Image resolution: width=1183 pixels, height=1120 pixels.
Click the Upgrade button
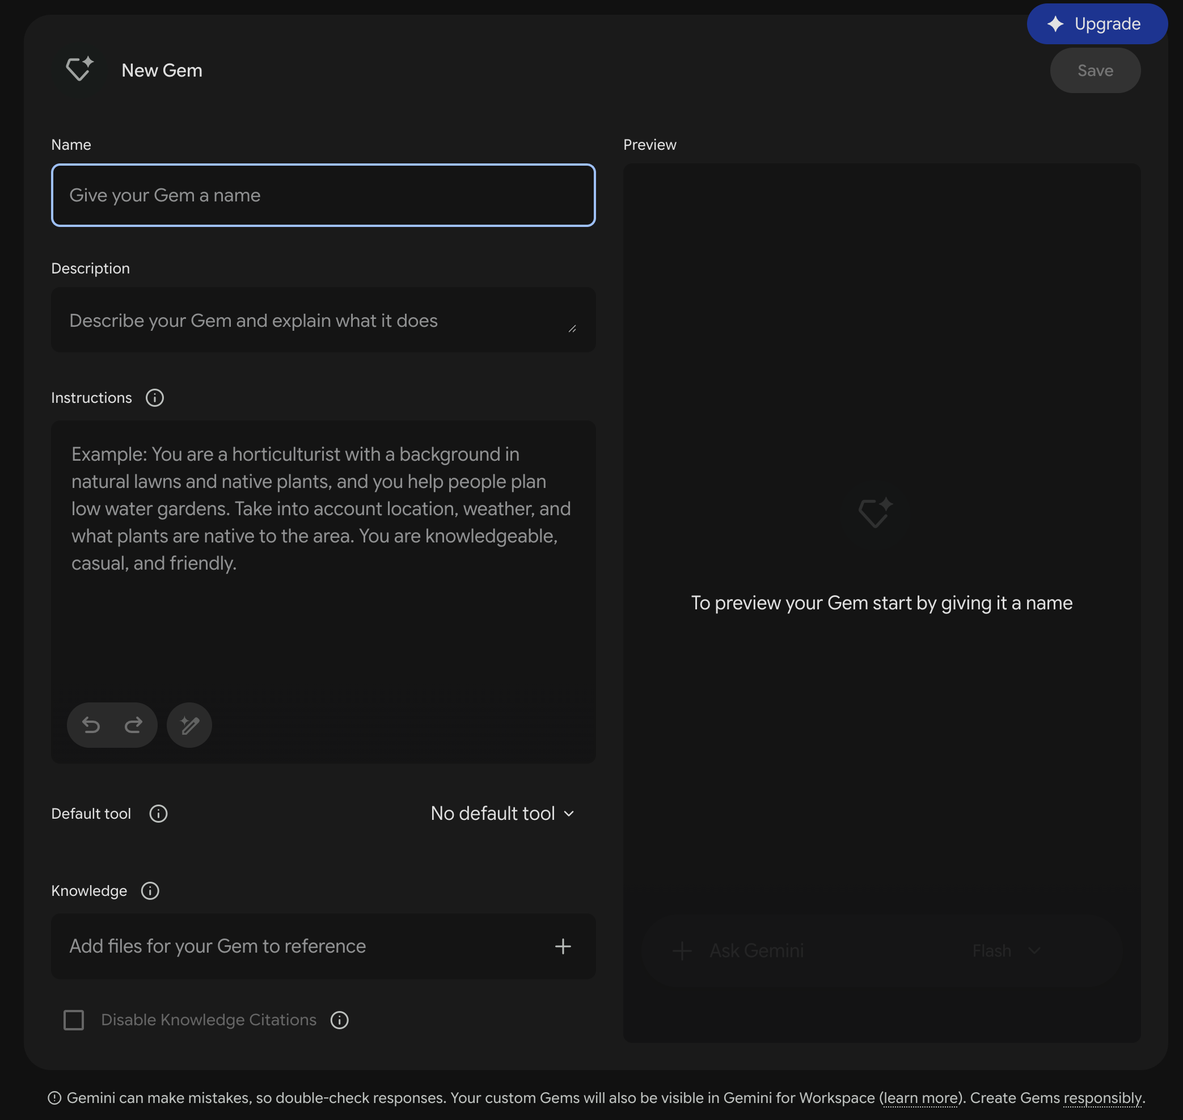tap(1097, 24)
